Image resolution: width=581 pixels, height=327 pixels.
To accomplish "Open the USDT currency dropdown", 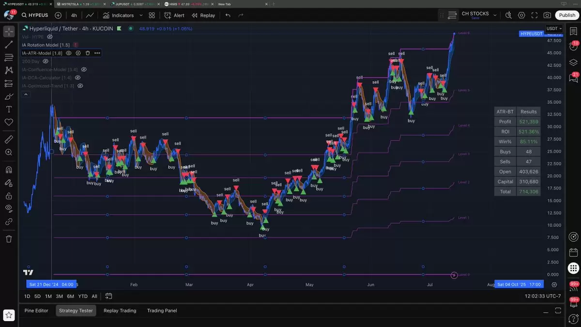I will tap(554, 29).
